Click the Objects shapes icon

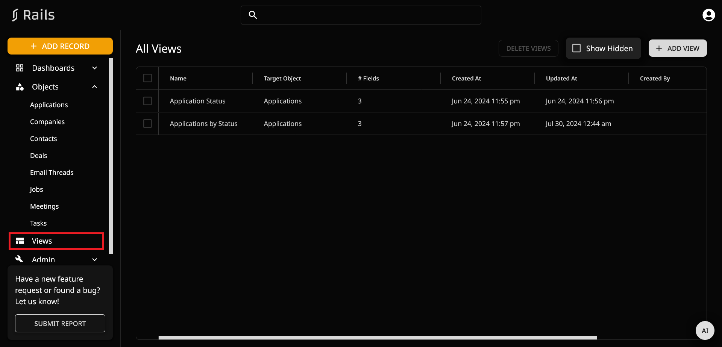coord(20,87)
